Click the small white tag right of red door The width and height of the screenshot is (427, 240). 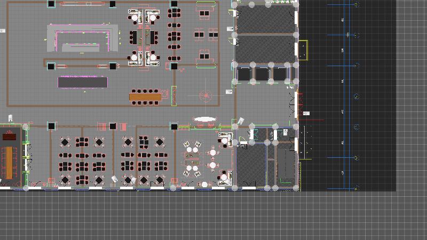(x=306, y=114)
